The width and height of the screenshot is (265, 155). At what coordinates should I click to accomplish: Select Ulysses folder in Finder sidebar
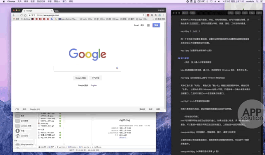pyautogui.click(x=23, y=126)
